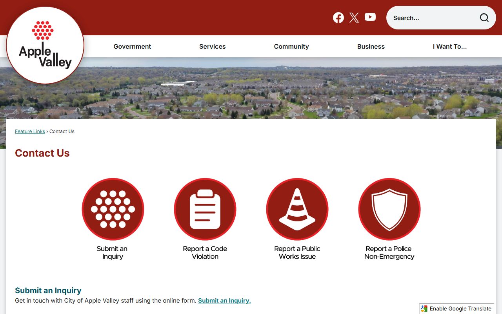Screen dimensions: 502x314
Task: Focus the Search text field
Action: click(x=433, y=18)
